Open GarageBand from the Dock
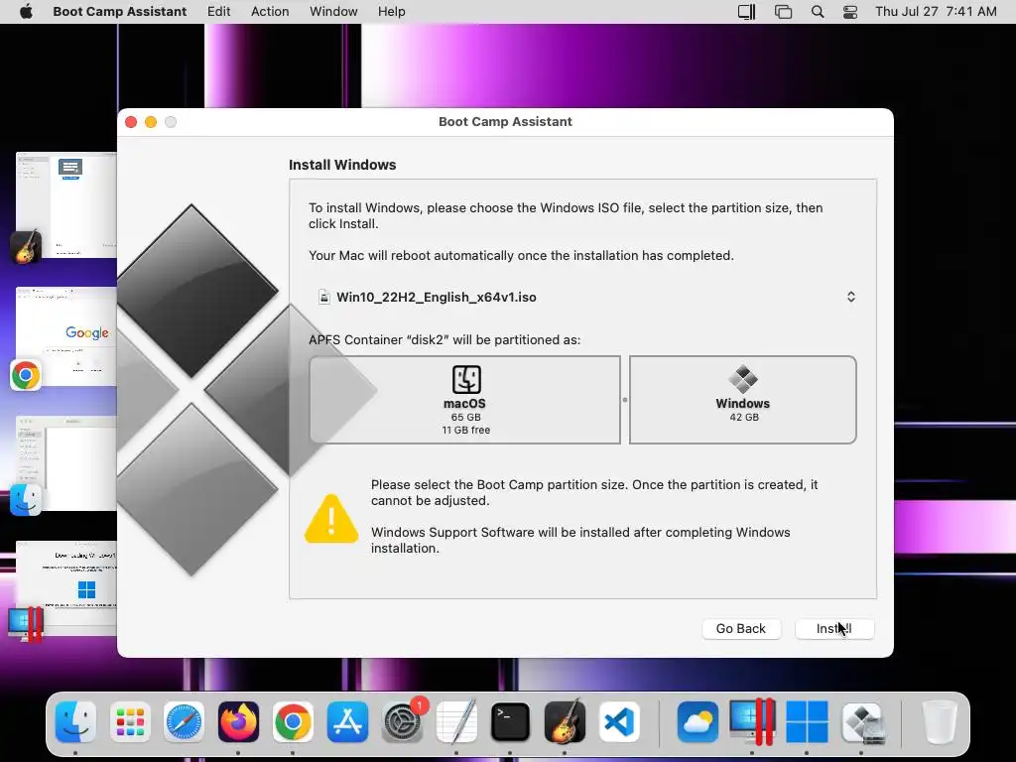This screenshot has width=1016, height=762. 565,721
